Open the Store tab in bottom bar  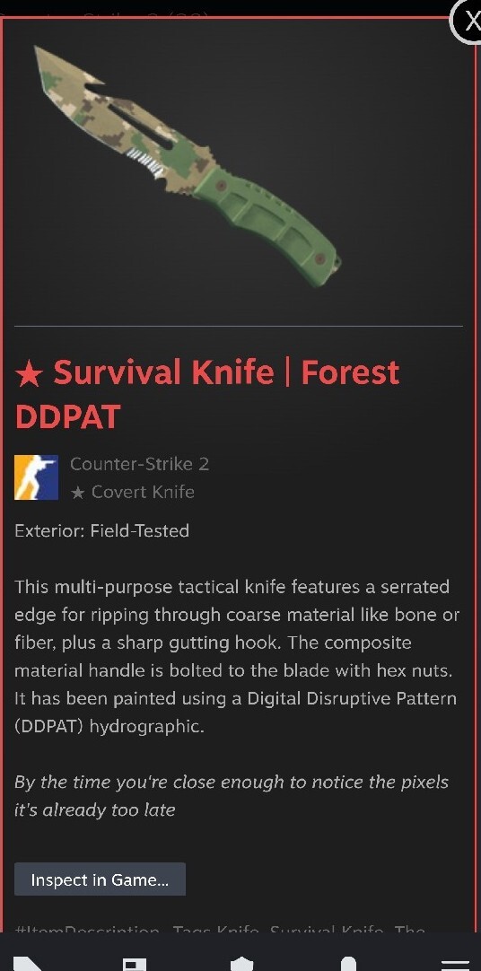click(28, 964)
